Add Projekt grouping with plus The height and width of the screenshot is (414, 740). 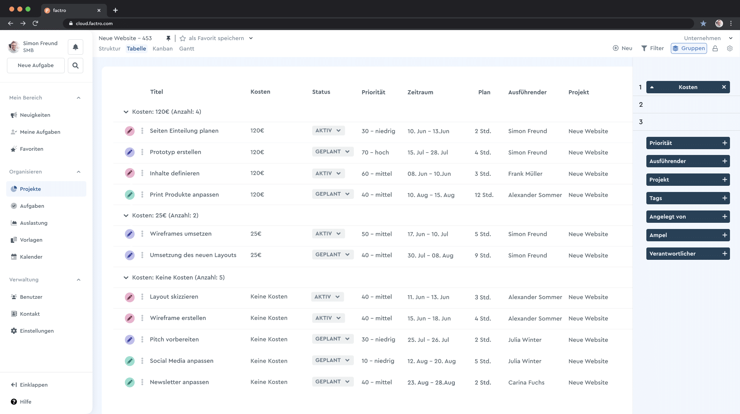(x=725, y=180)
